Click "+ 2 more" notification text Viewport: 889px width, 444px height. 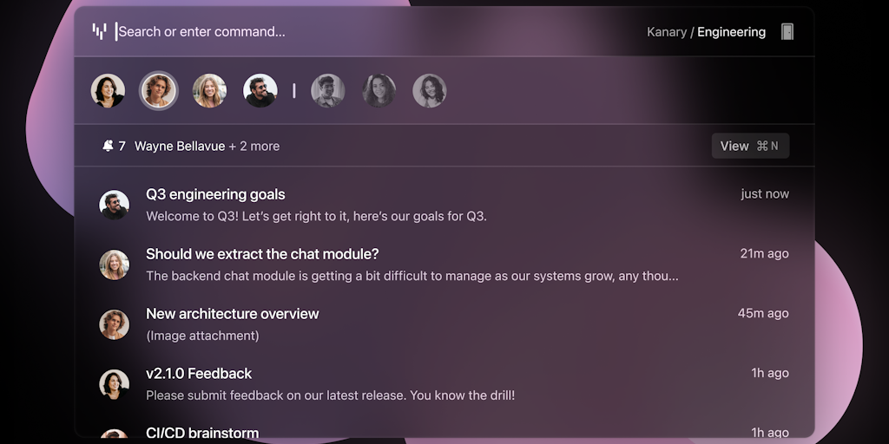254,146
